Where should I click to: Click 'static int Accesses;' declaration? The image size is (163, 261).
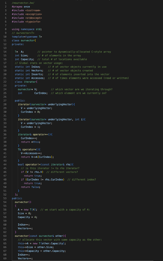(30, 78)
